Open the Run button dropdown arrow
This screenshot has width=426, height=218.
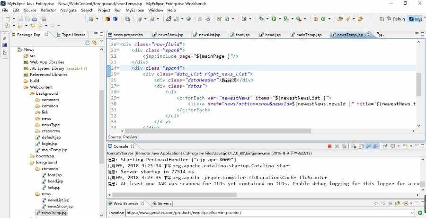click(x=279, y=19)
